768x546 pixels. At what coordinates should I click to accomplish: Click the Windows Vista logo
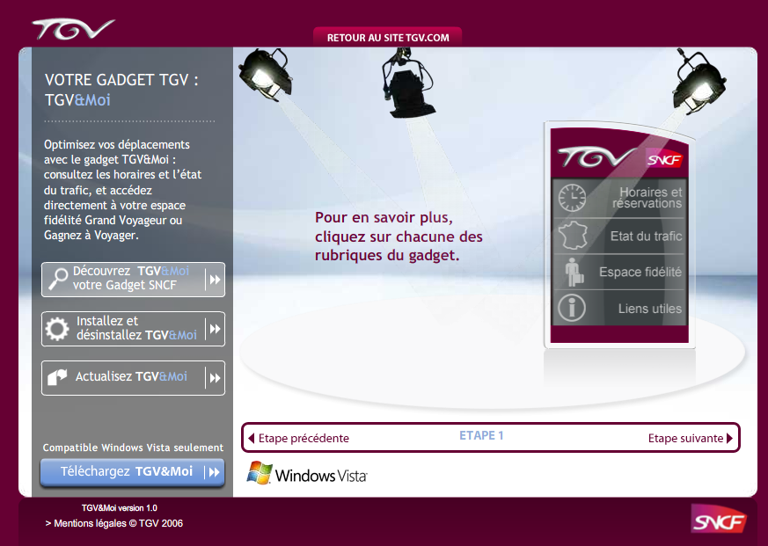click(306, 474)
